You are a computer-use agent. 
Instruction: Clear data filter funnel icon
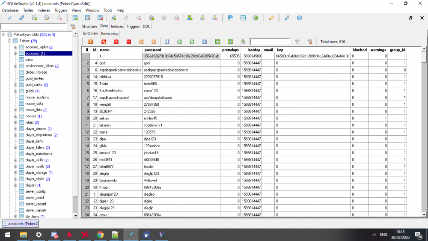pyautogui.click(x=310, y=42)
